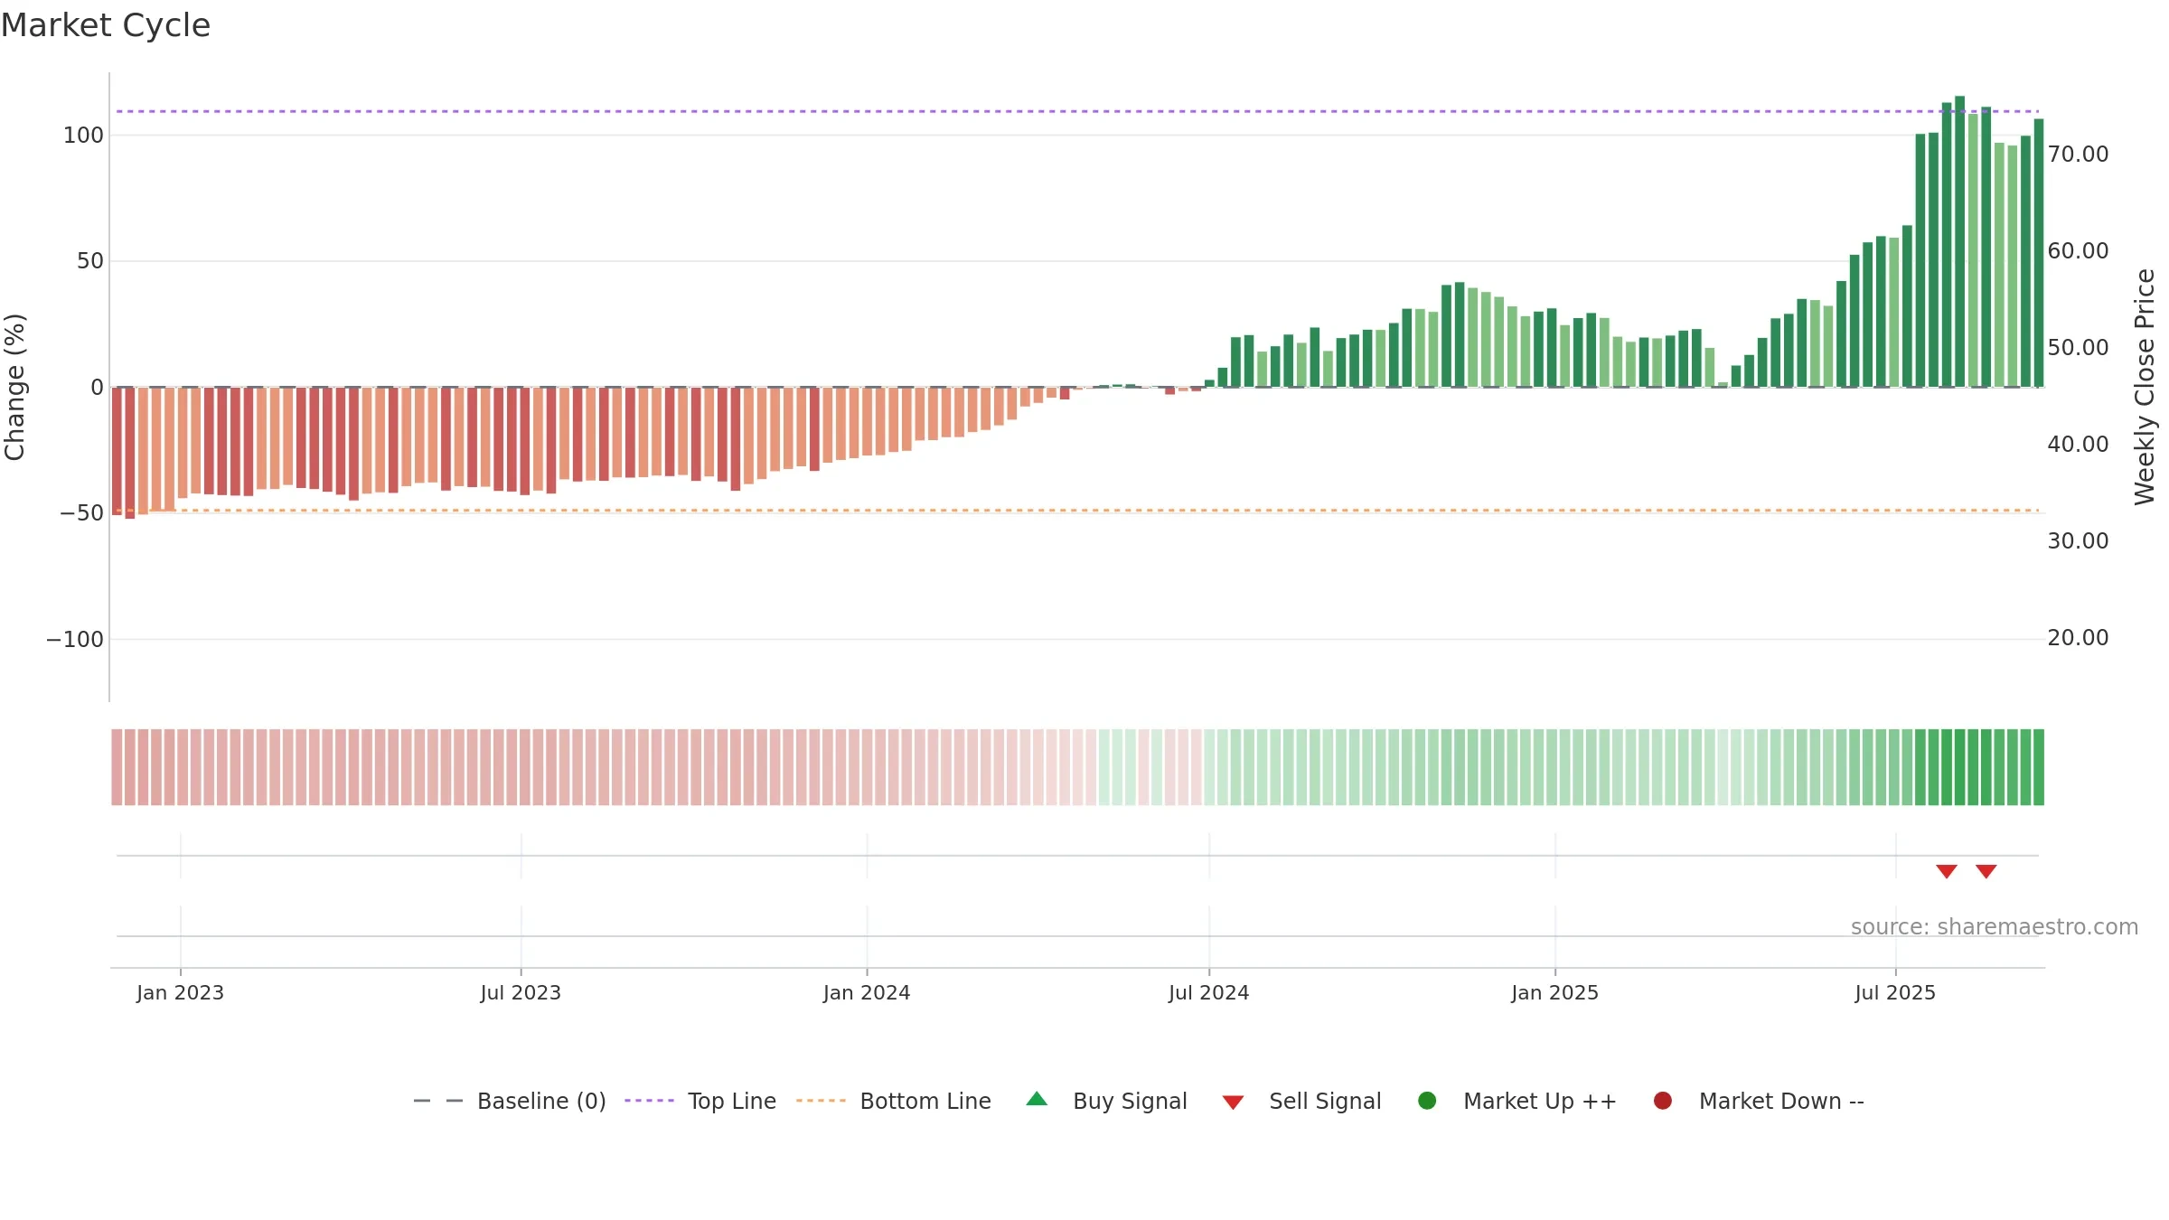Click the 70.00 price tick label
This screenshot has height=1220, width=2169.
(2078, 155)
